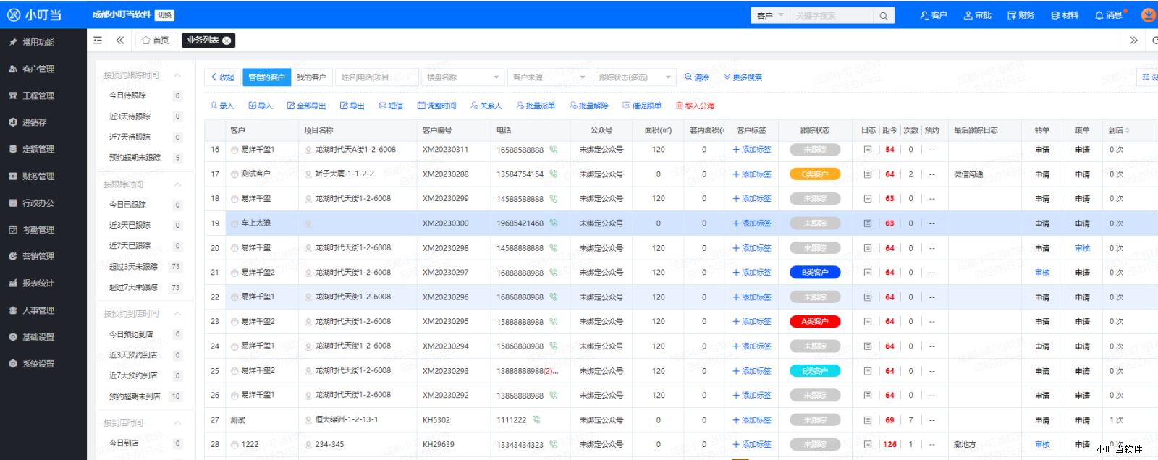Screen dimensions: 1158x460
Task: Click phone call icon for 13584754154
Action: (x=554, y=174)
